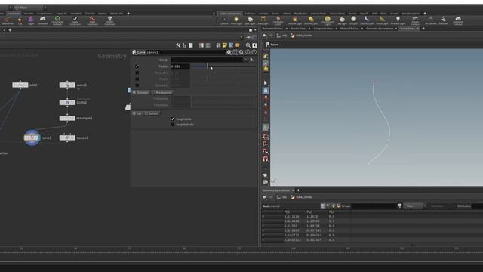Click the network editor wrench tools icon
Viewport: 483px width, 272px height.
[x=178, y=45]
